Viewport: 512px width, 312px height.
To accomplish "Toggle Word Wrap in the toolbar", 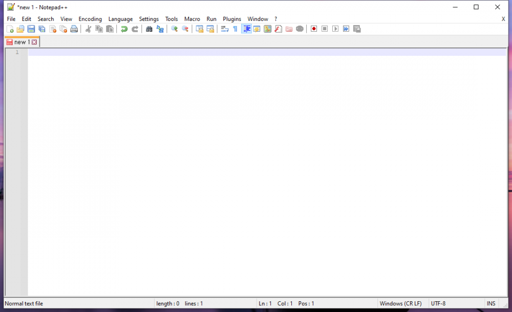I will click(224, 29).
